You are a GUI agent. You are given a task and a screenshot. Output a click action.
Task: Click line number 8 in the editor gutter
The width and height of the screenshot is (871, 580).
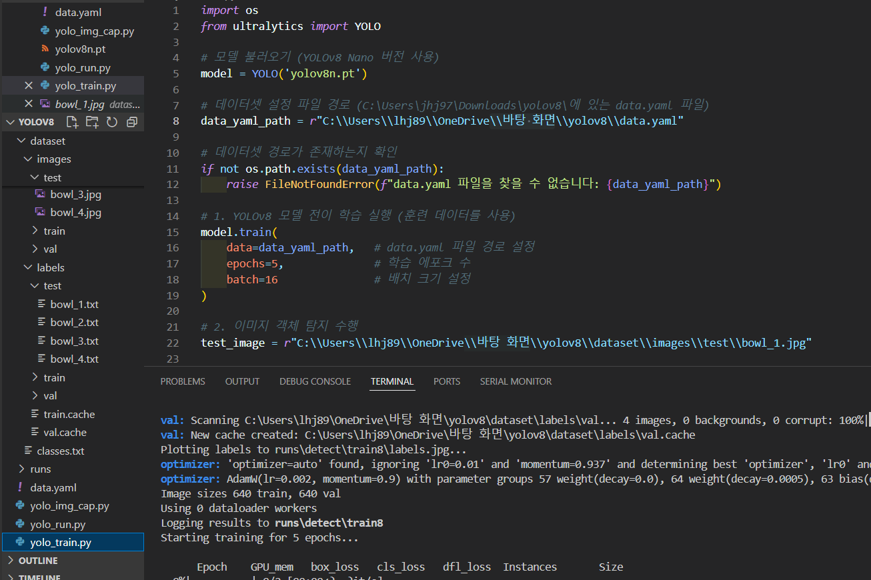[x=176, y=121]
